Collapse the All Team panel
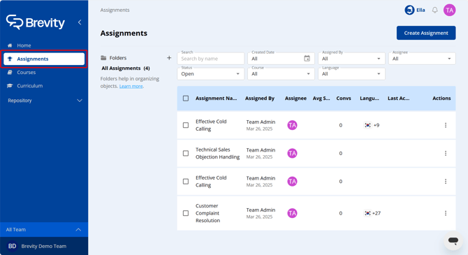This screenshot has width=468, height=255. tap(44, 230)
